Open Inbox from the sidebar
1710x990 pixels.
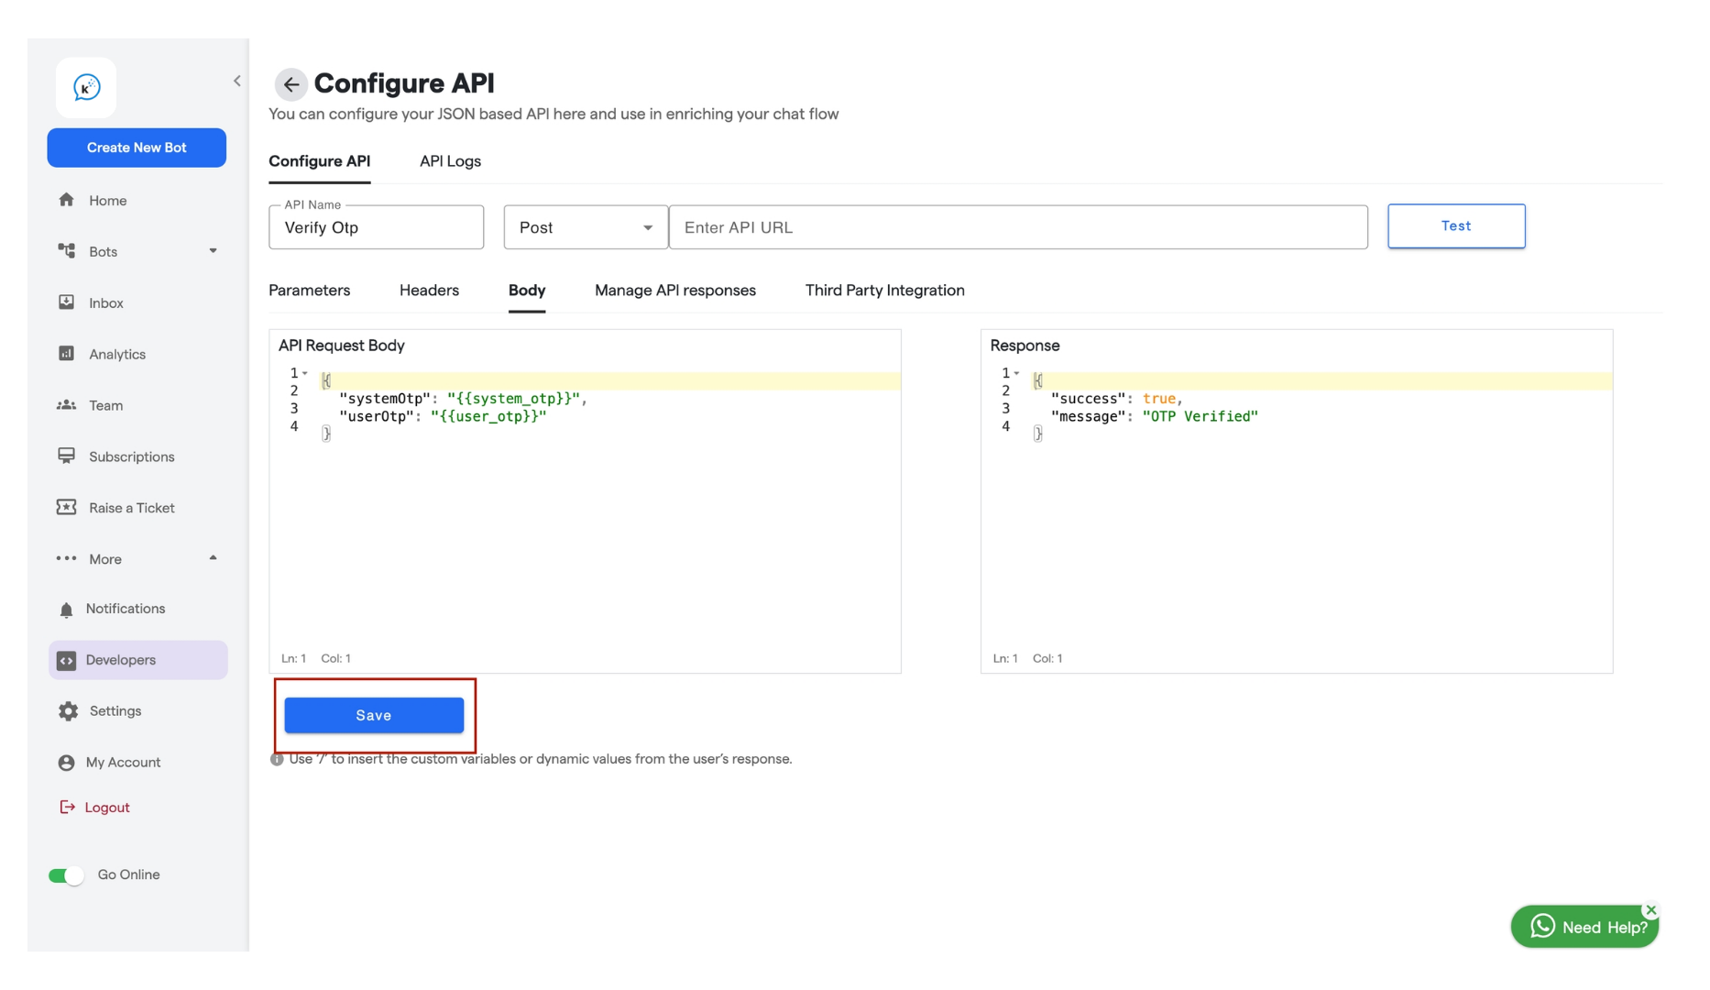point(106,303)
